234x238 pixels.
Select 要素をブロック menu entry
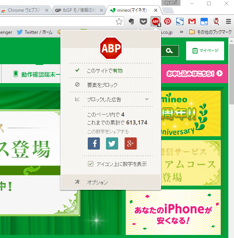coord(102,85)
